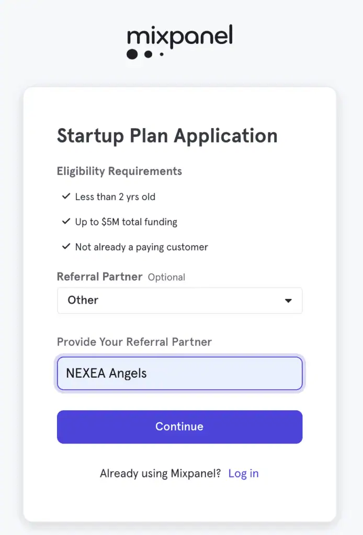Click the three dots under the mixpanel logo
Image resolution: width=363 pixels, height=535 pixels.
[x=145, y=54]
